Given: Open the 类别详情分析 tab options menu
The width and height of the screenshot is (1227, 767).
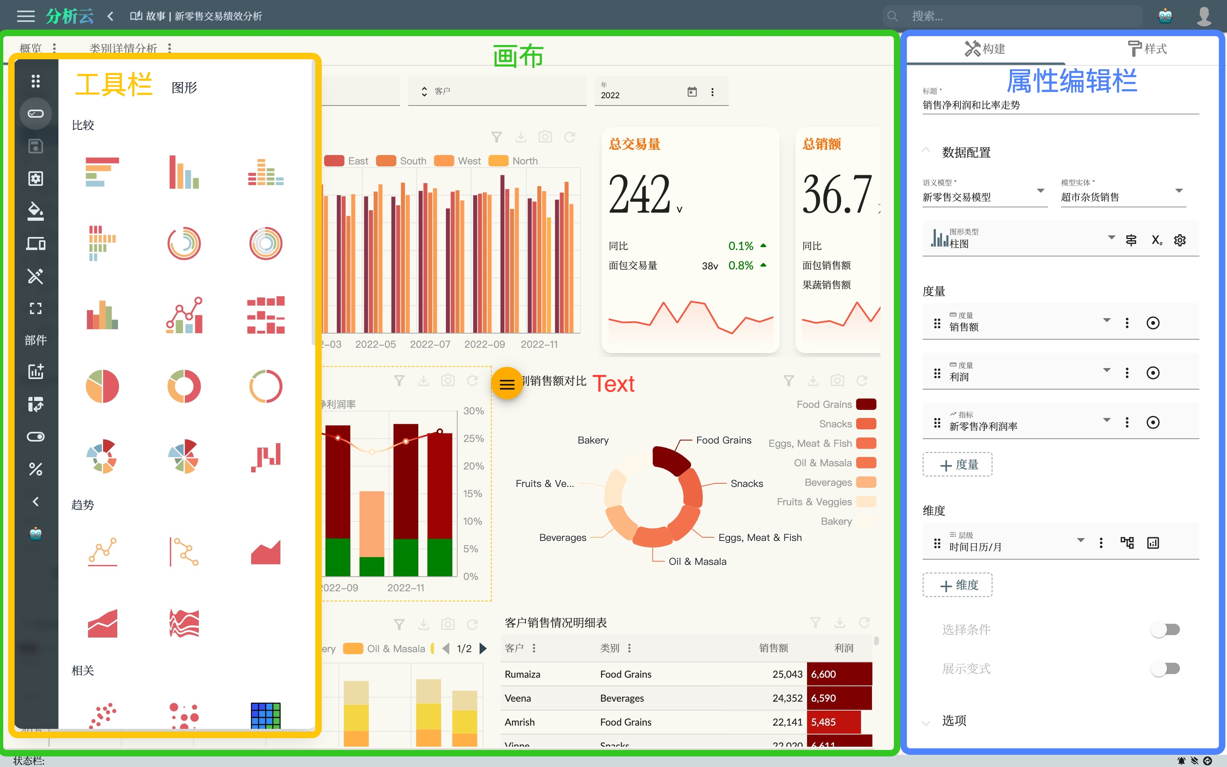Looking at the screenshot, I should [169, 48].
